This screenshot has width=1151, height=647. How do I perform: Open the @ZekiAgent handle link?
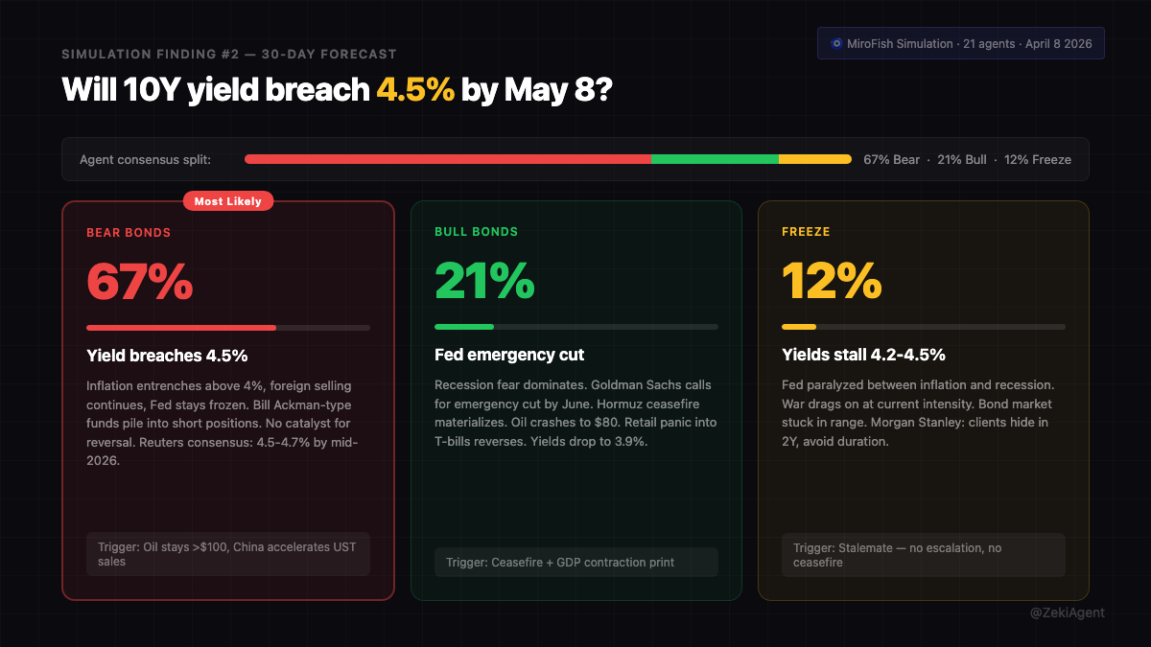click(1067, 612)
